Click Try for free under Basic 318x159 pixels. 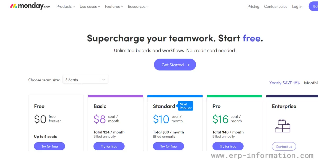(109, 146)
